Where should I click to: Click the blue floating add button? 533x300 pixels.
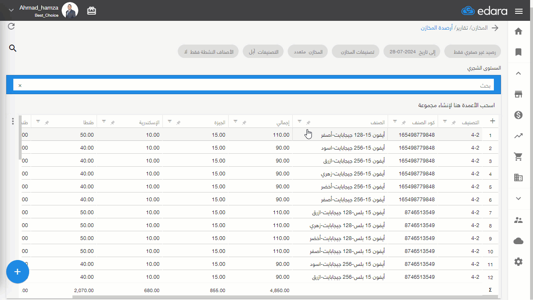point(17,272)
